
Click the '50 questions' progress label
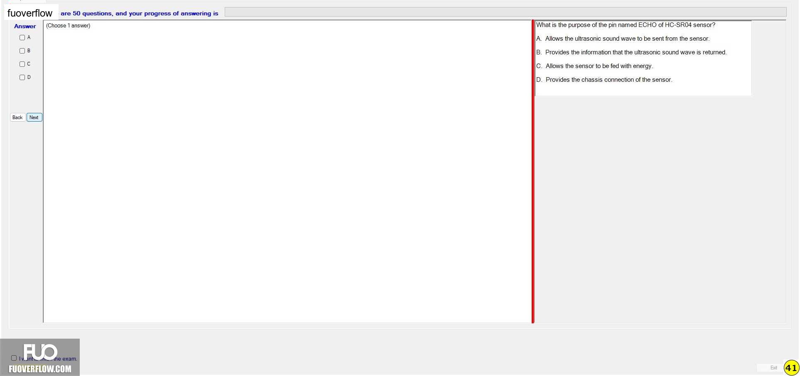point(140,13)
